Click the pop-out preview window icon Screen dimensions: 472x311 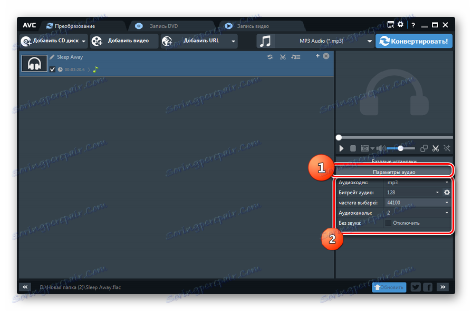(424, 148)
